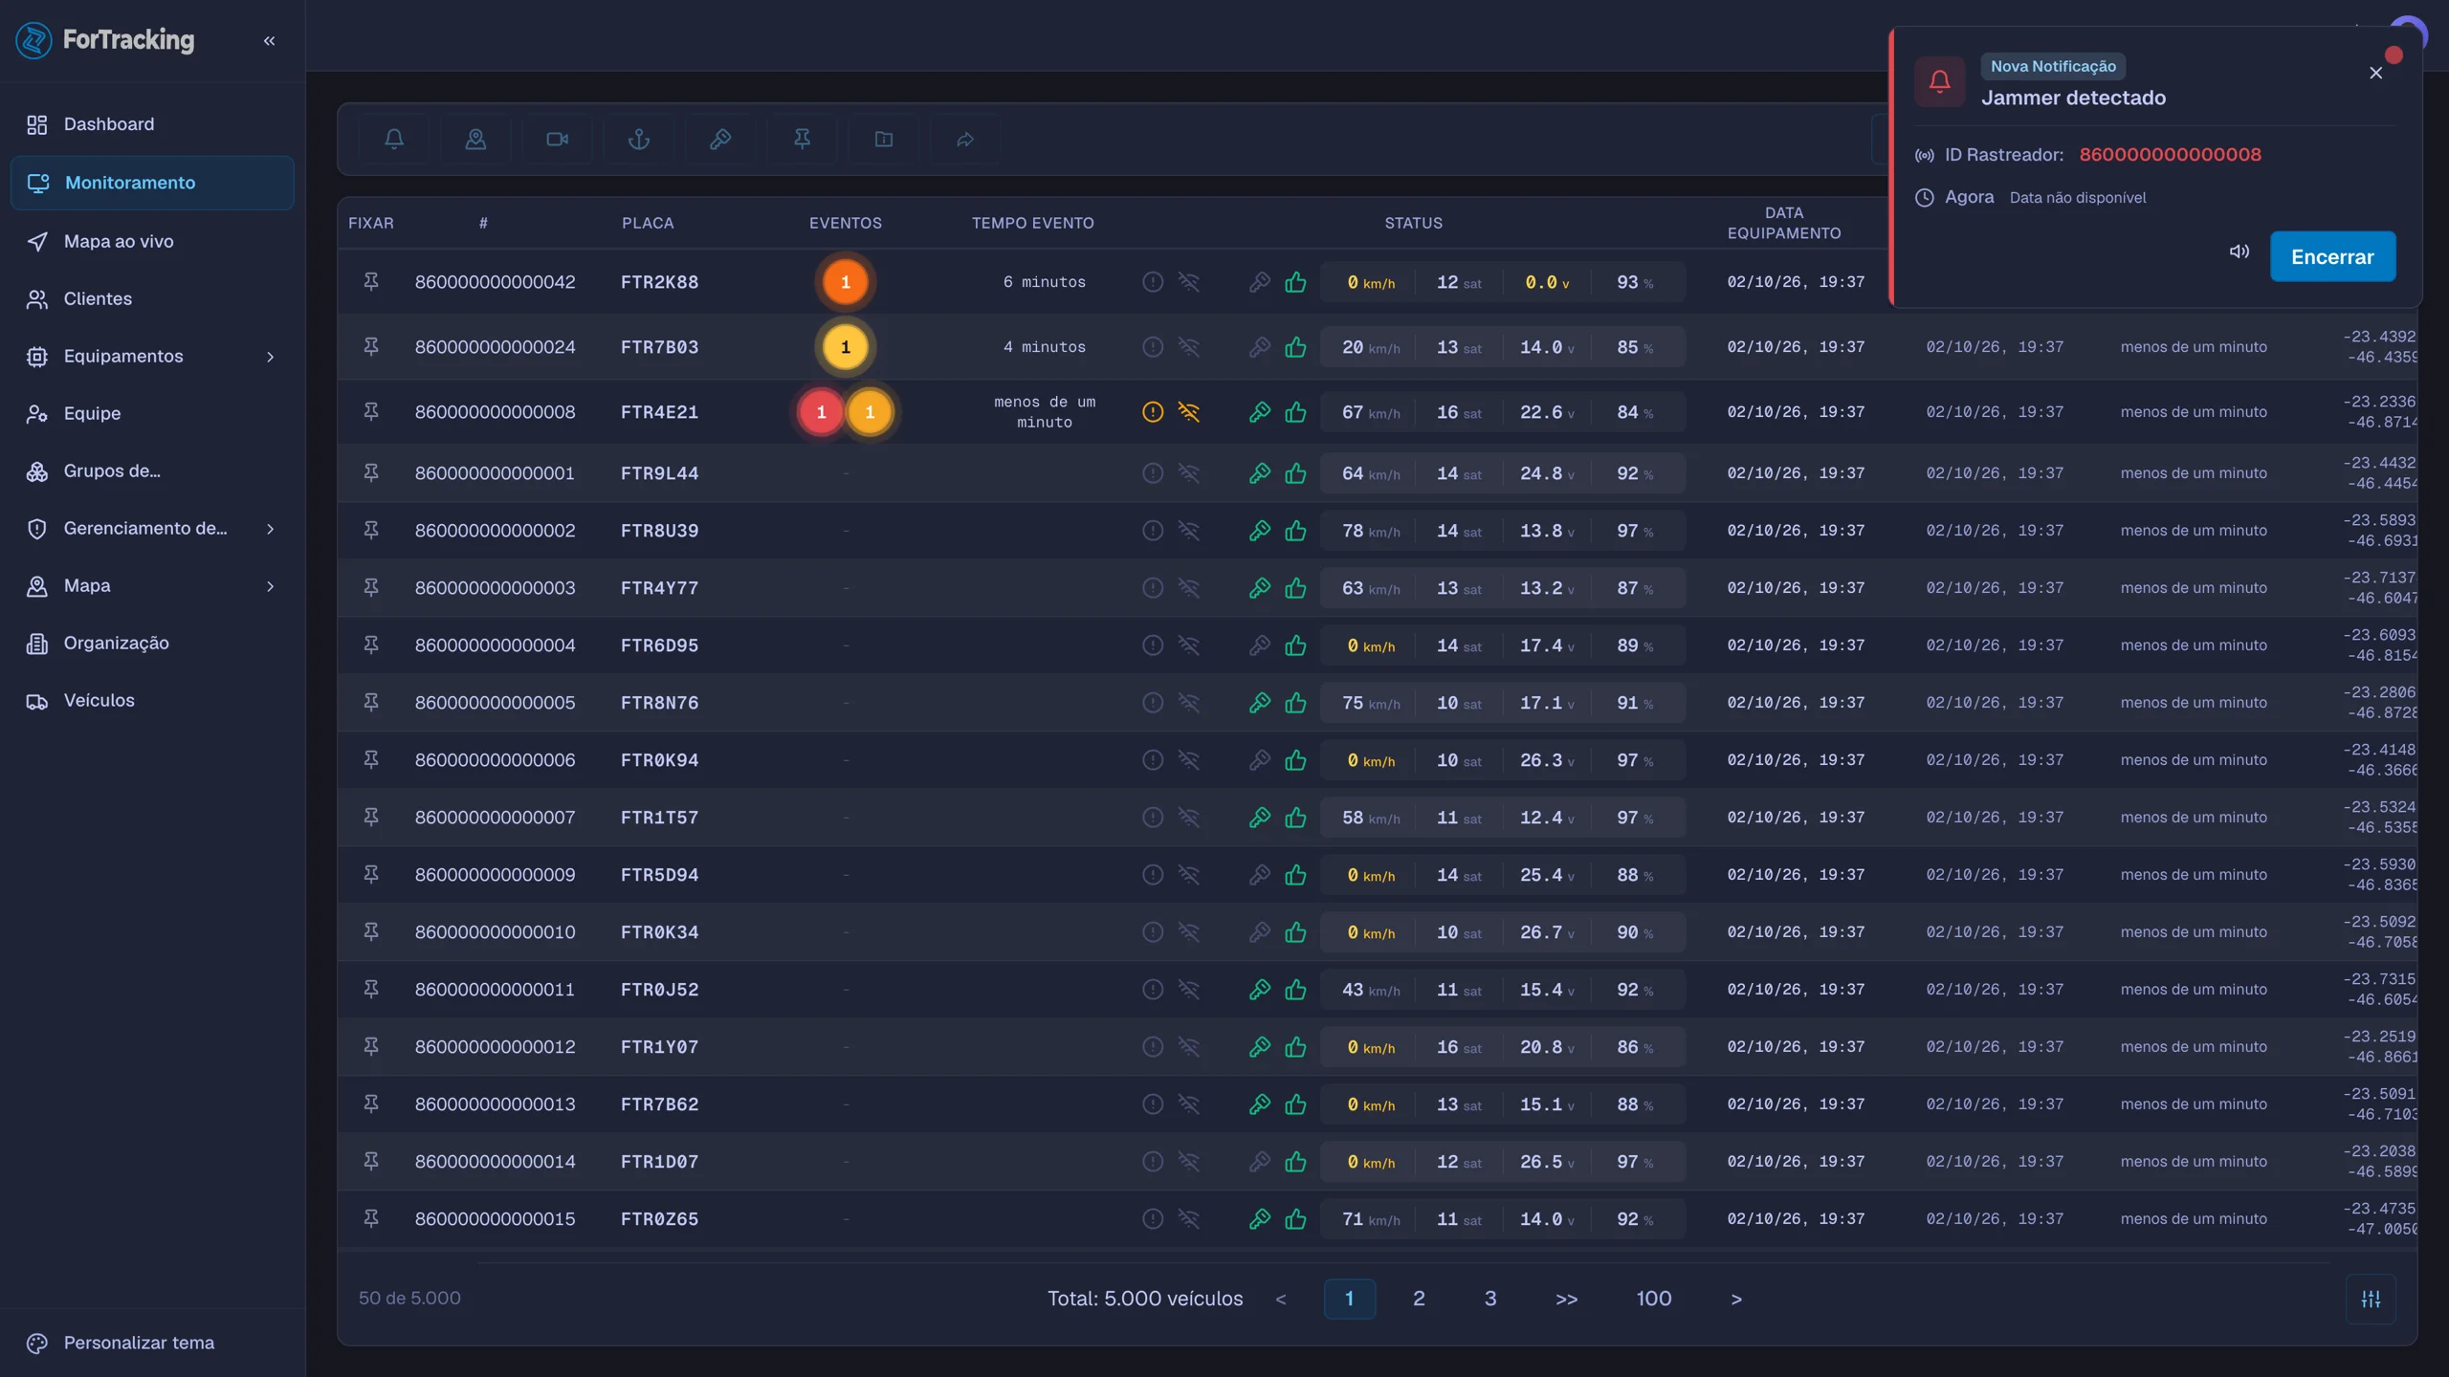Go to page 2
Image resolution: width=2449 pixels, height=1377 pixels.
click(1419, 1299)
